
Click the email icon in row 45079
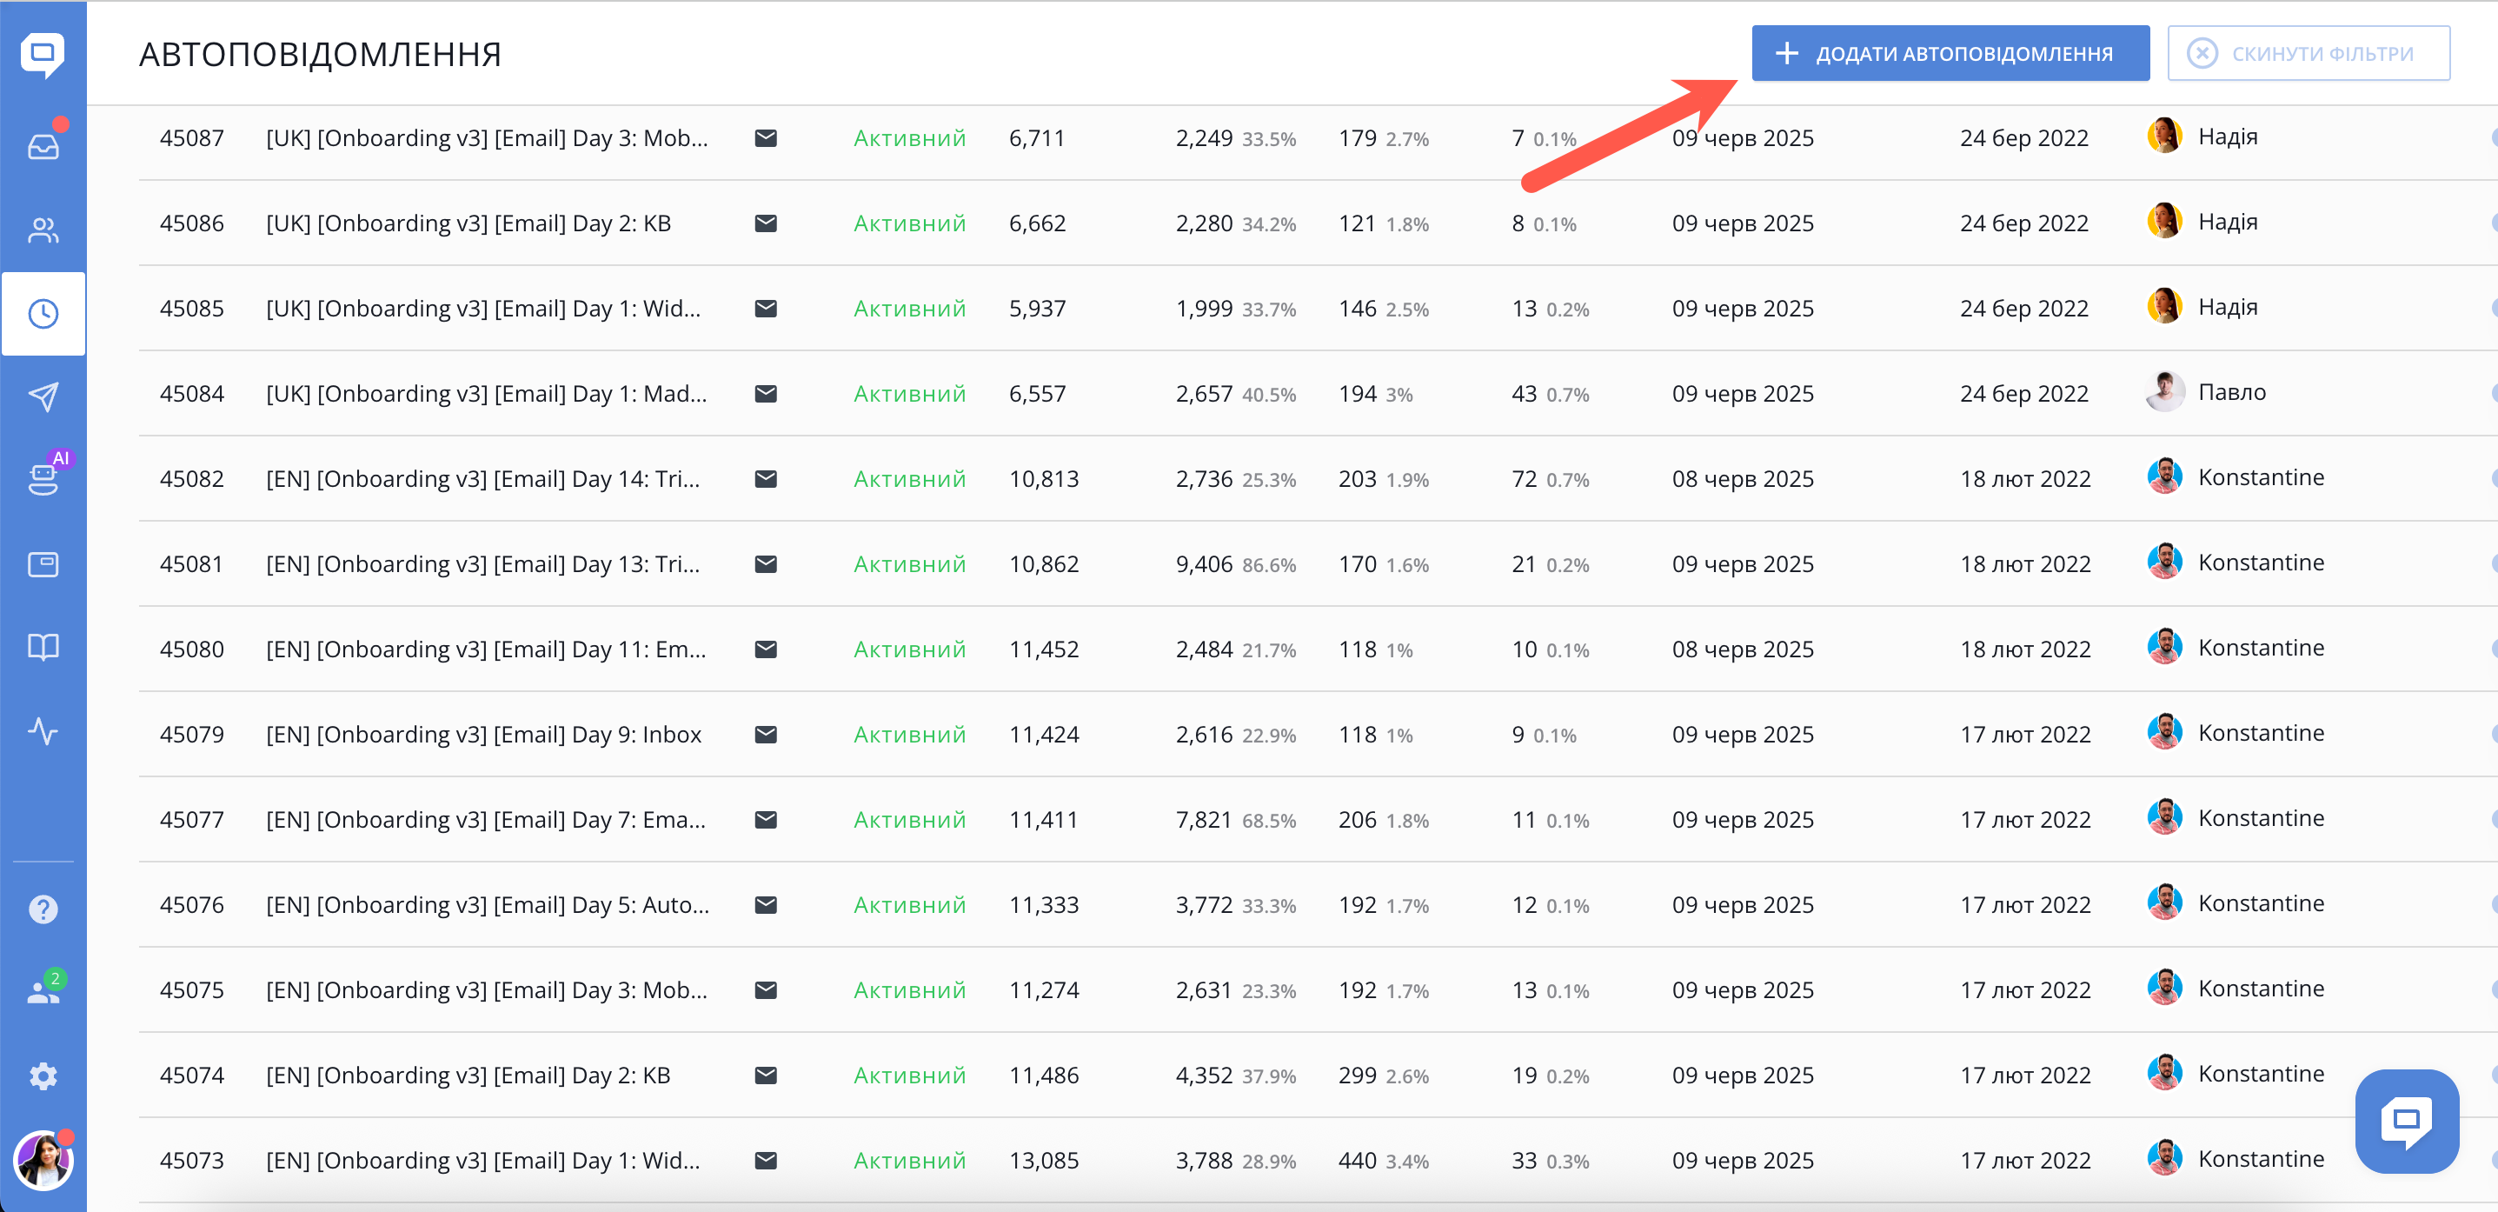click(765, 735)
